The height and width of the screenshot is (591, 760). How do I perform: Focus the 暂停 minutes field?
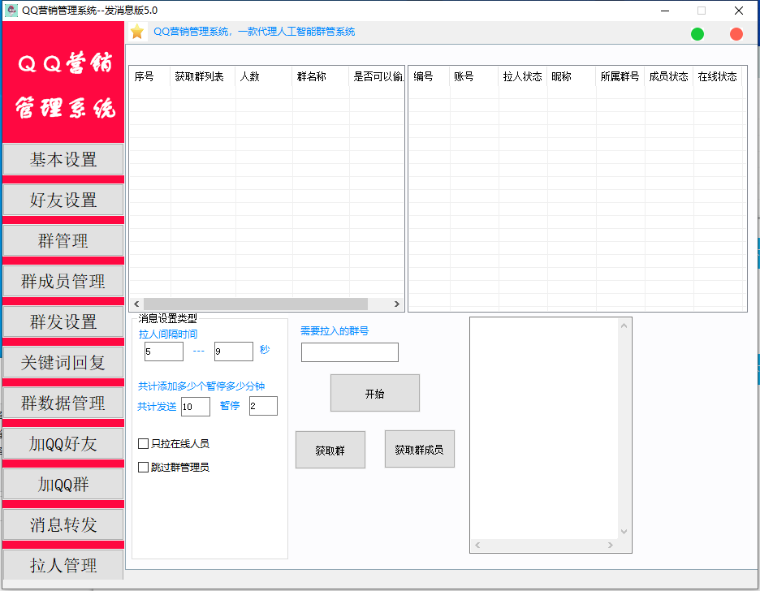point(263,406)
